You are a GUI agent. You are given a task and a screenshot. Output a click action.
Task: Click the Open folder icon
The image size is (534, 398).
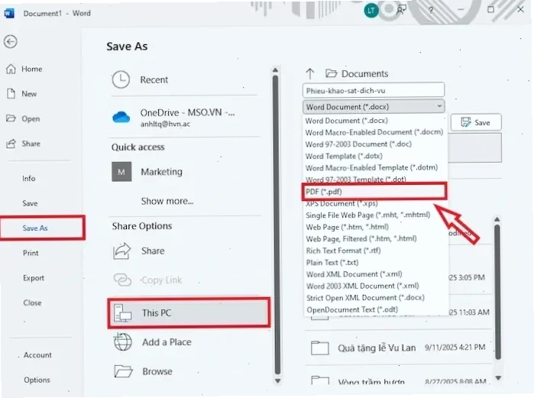click(x=11, y=118)
